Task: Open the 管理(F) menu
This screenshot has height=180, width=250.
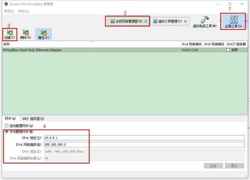Action: (9, 11)
